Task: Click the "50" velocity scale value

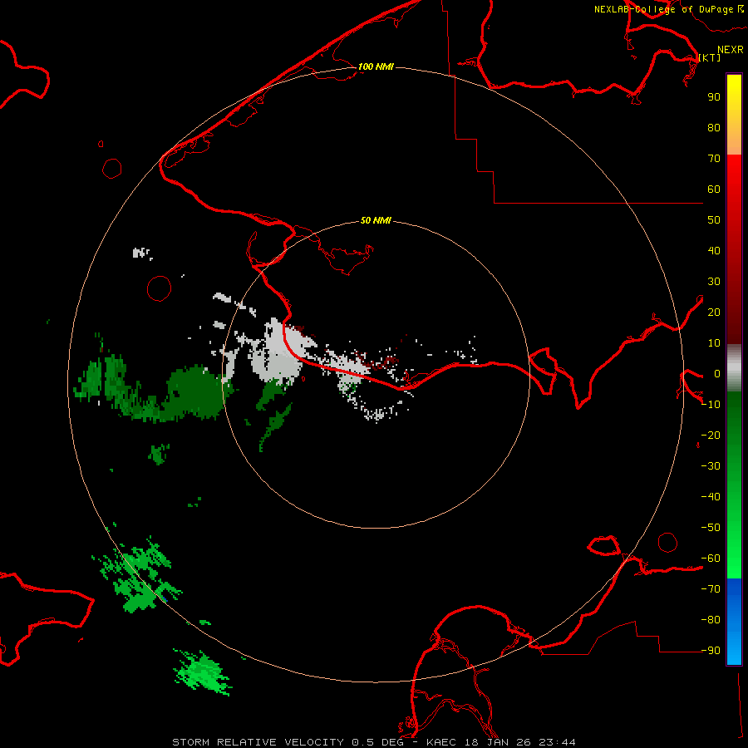Action: pos(714,220)
